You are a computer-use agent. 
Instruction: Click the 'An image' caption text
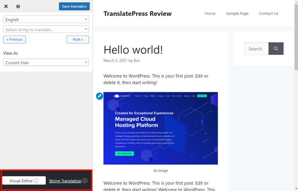[x=161, y=170]
